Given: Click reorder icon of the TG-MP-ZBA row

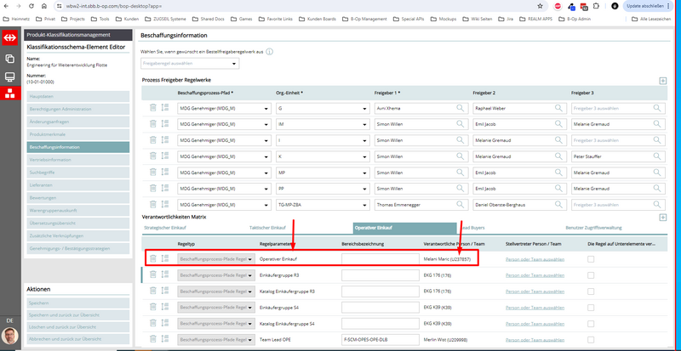Looking at the screenshot, I should pyautogui.click(x=165, y=205).
